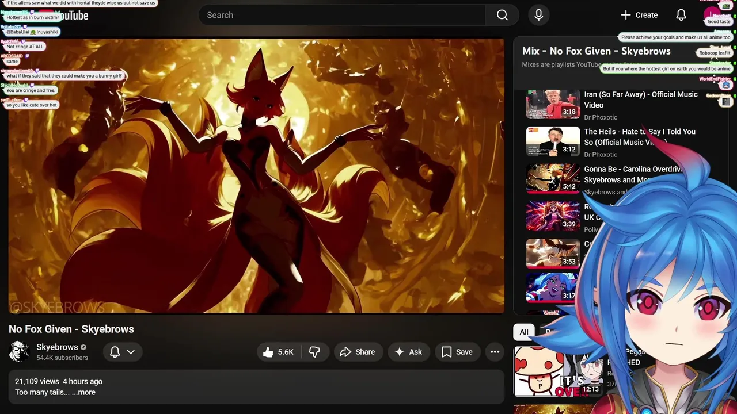Open the Skyebrows channel name link
This screenshot has height=414, width=737.
pyautogui.click(x=57, y=347)
